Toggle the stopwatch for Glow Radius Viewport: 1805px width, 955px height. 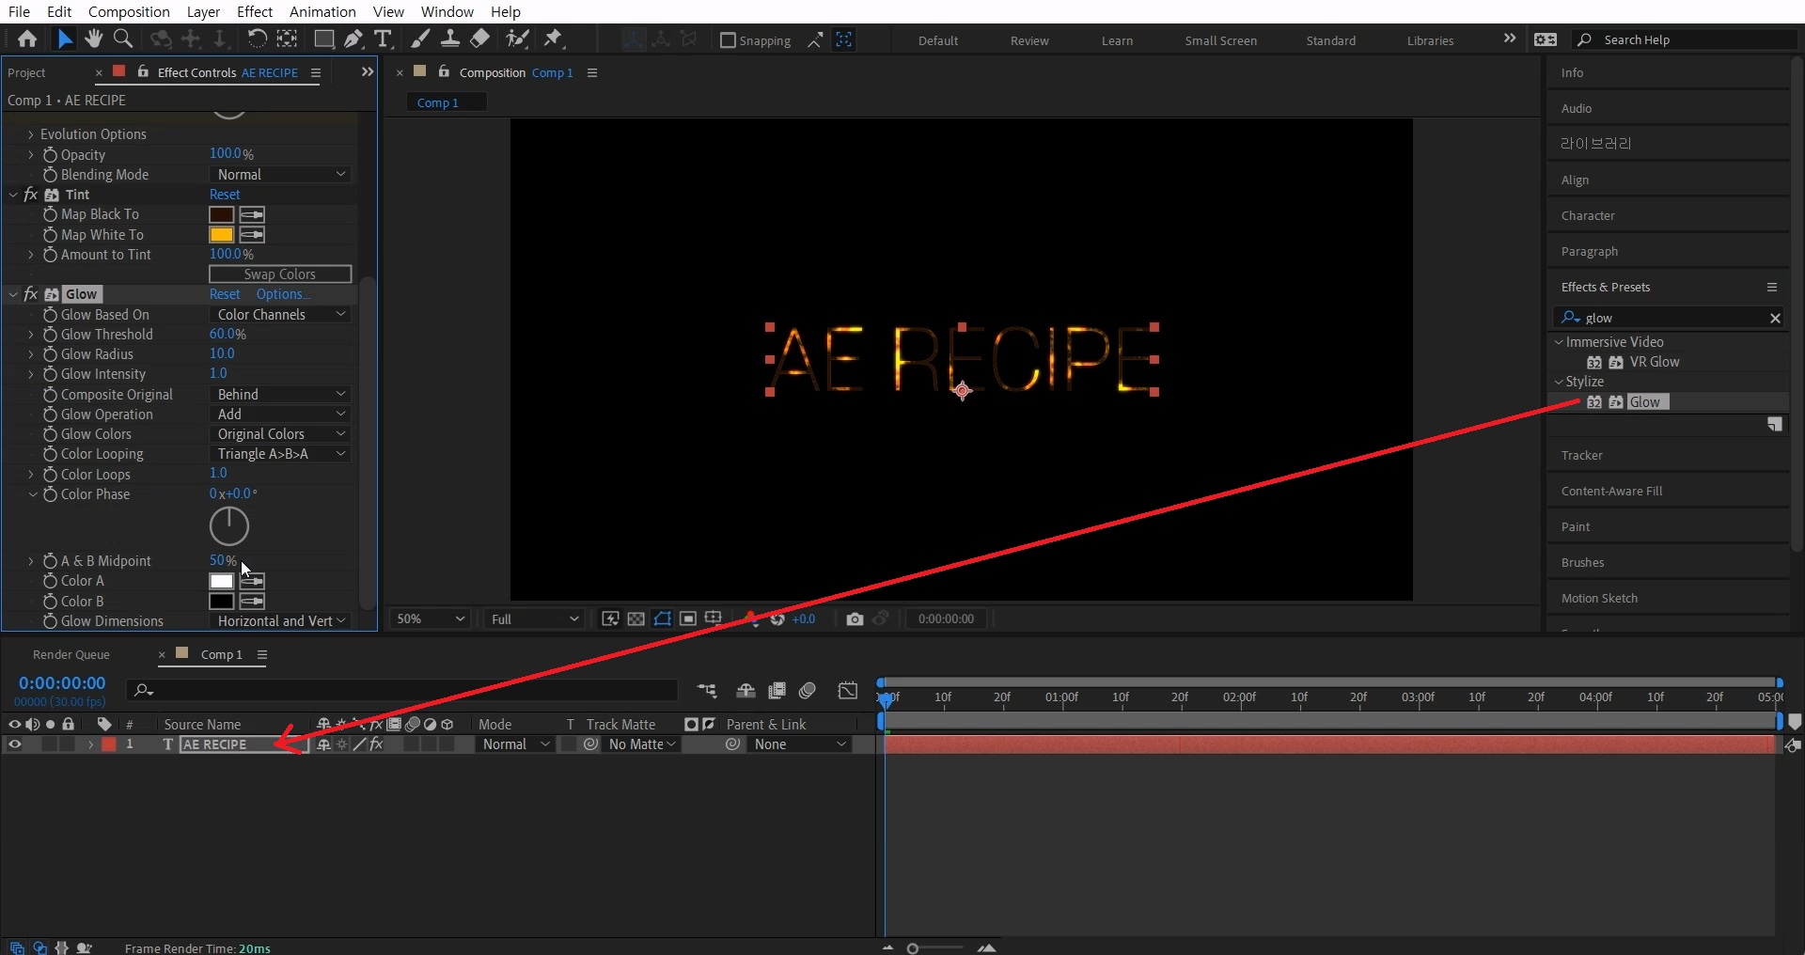50,354
